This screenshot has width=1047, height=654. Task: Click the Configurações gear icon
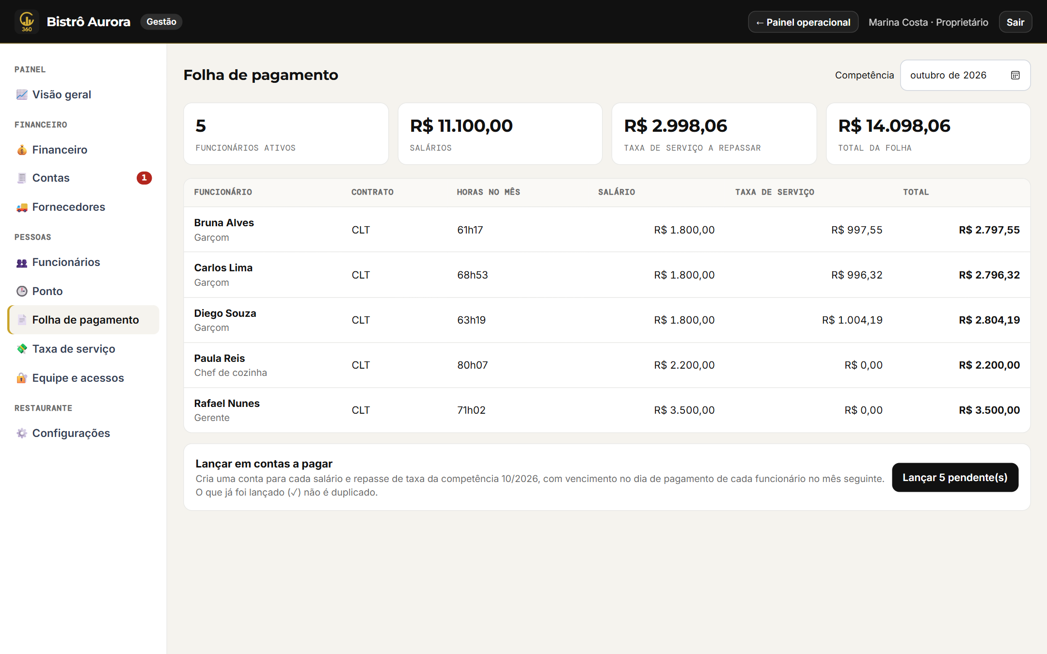(x=22, y=433)
